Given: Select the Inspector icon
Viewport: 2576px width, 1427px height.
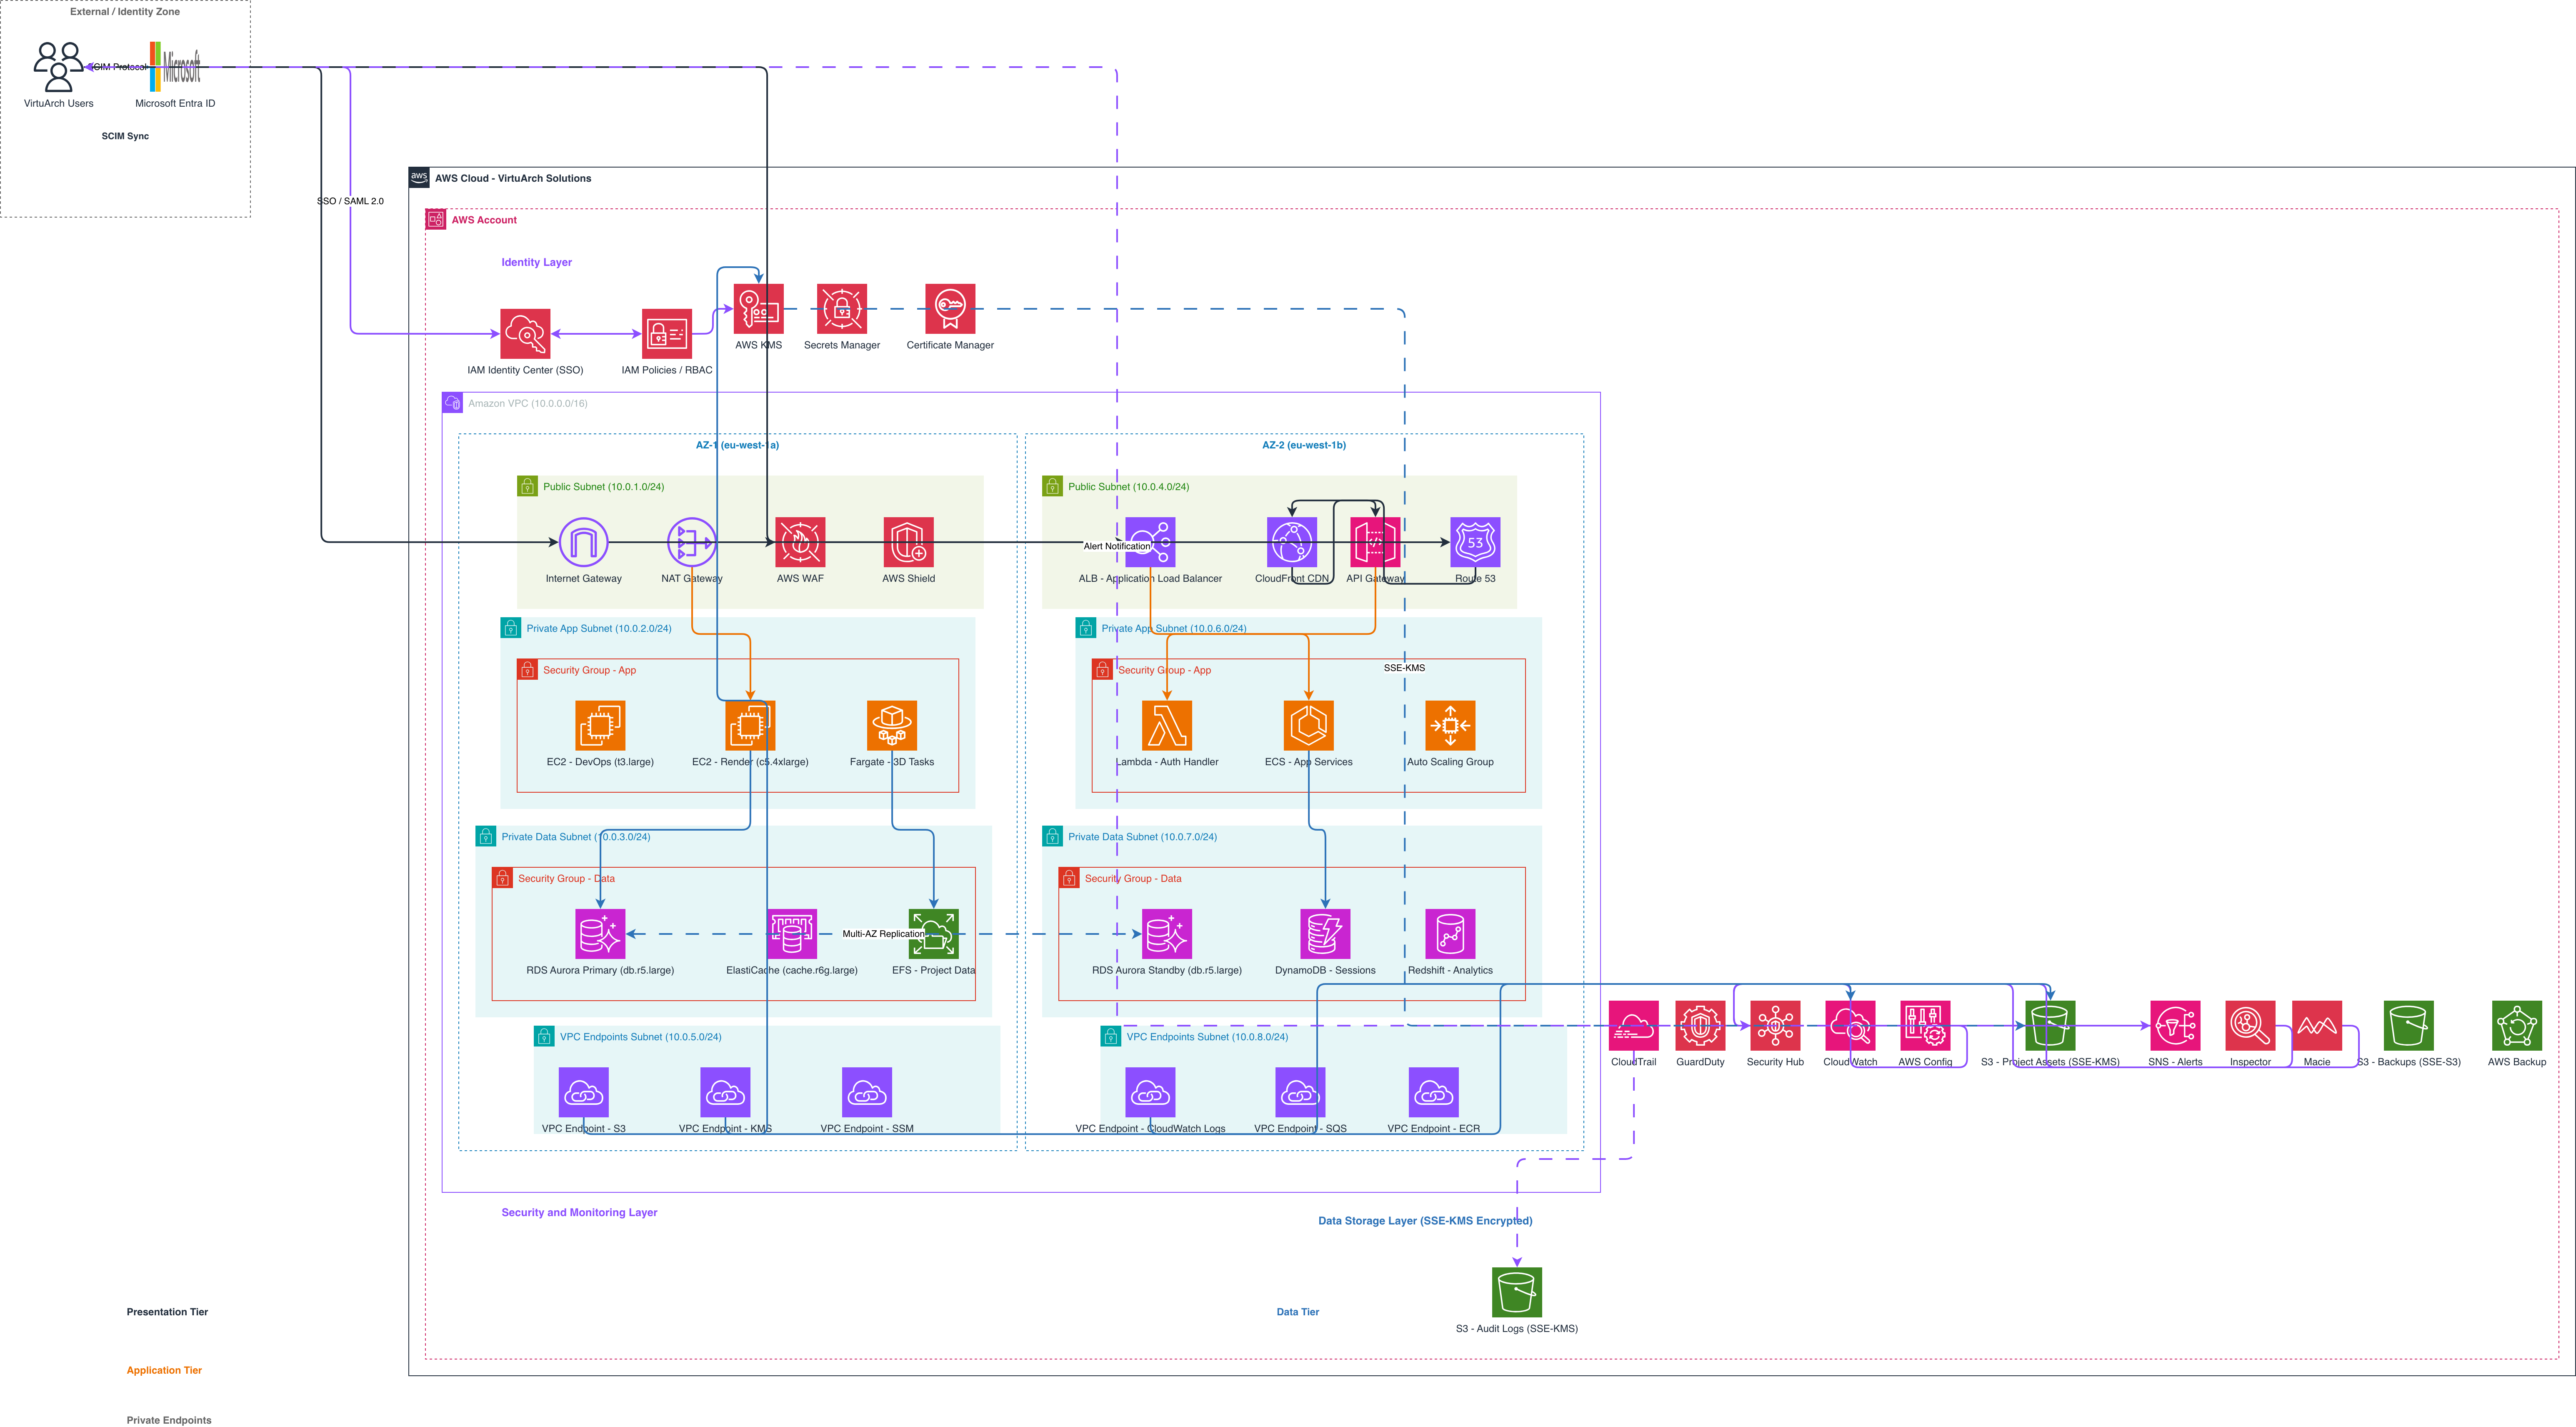Looking at the screenshot, I should pos(2250,1026).
